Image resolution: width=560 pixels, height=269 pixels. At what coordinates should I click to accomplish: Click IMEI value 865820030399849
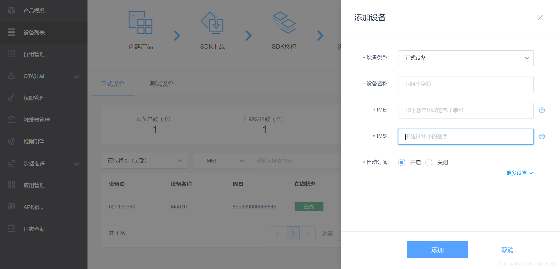click(254, 207)
